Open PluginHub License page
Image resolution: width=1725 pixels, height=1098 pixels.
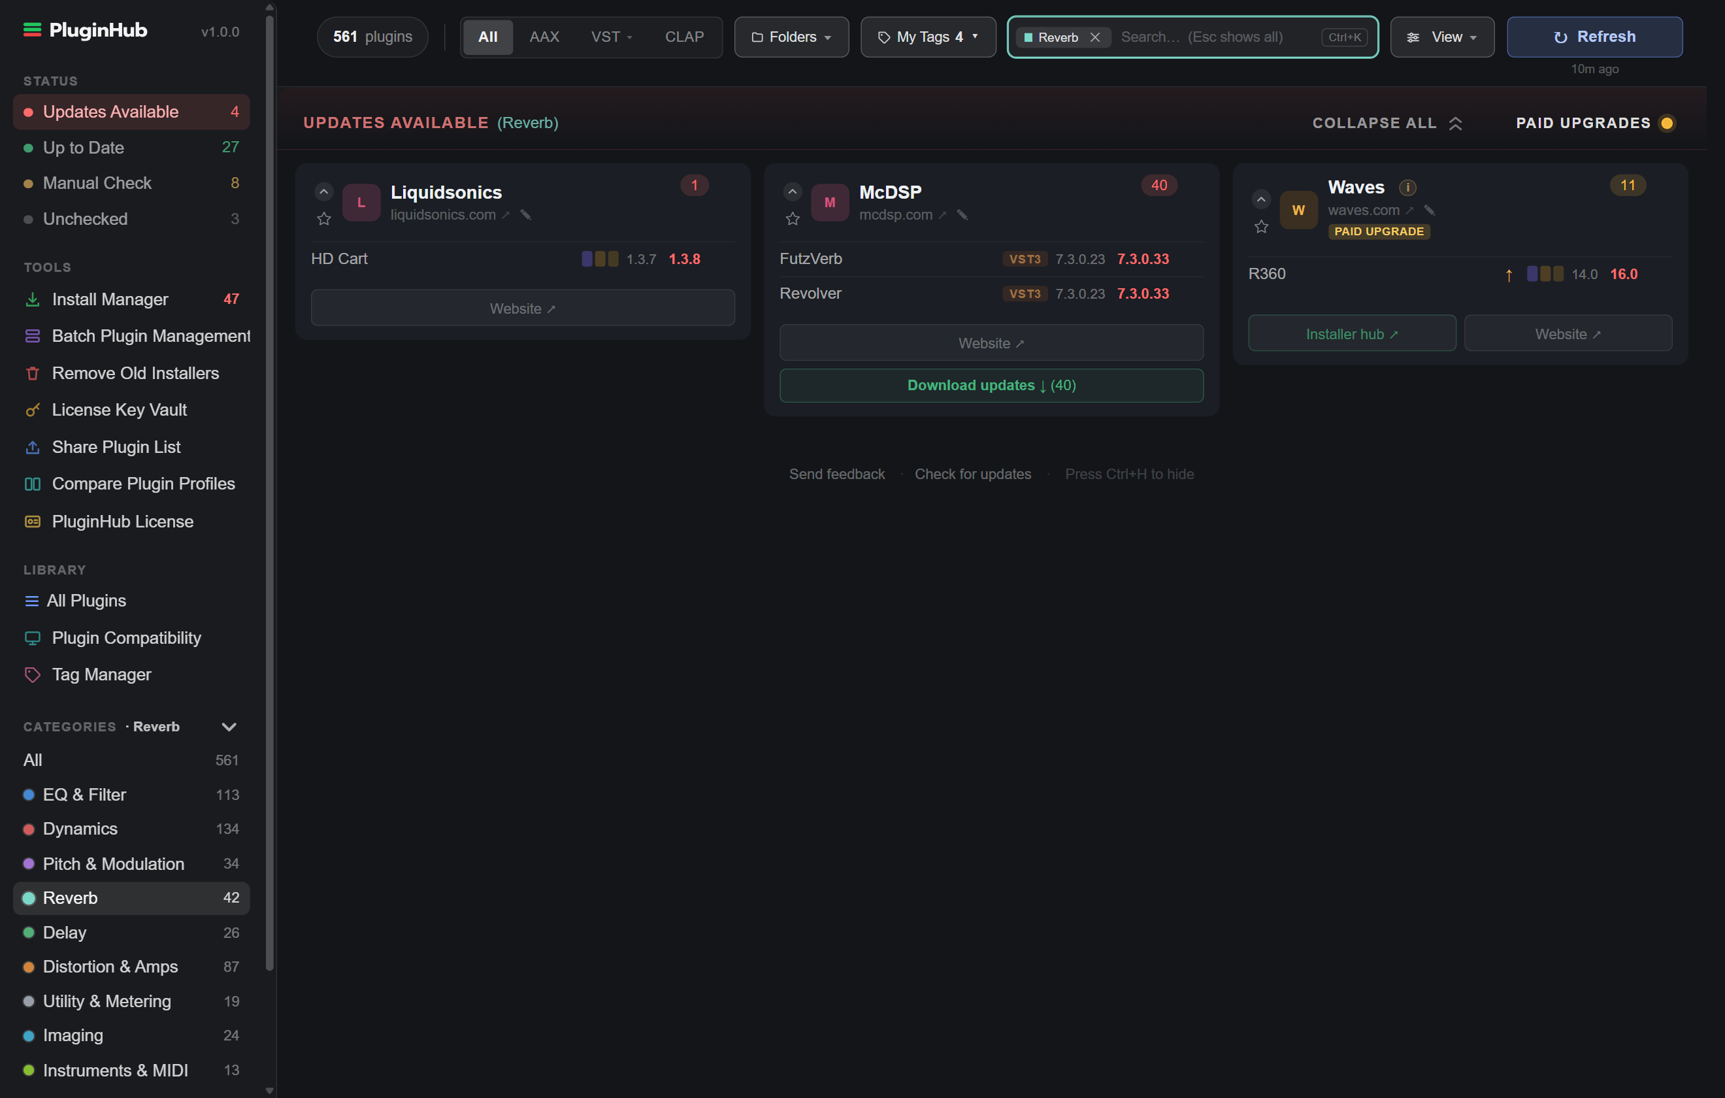(x=132, y=521)
